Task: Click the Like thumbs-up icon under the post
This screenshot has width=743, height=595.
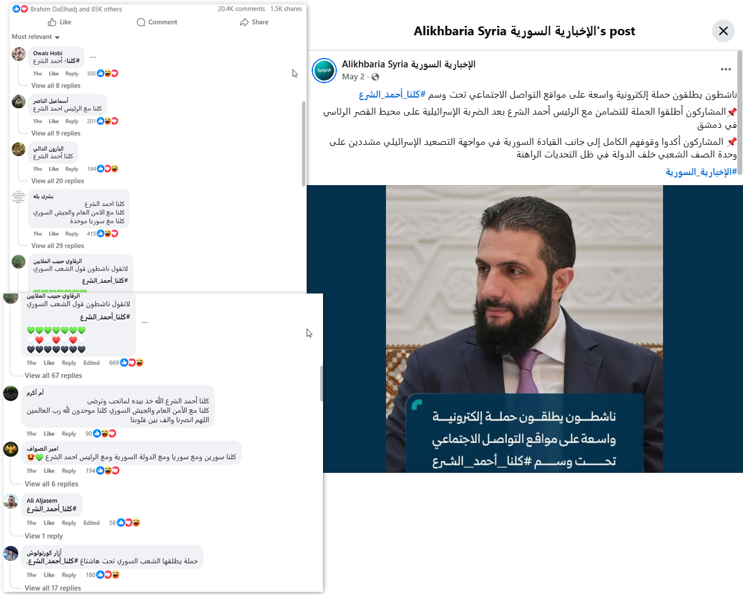Action: [x=52, y=22]
